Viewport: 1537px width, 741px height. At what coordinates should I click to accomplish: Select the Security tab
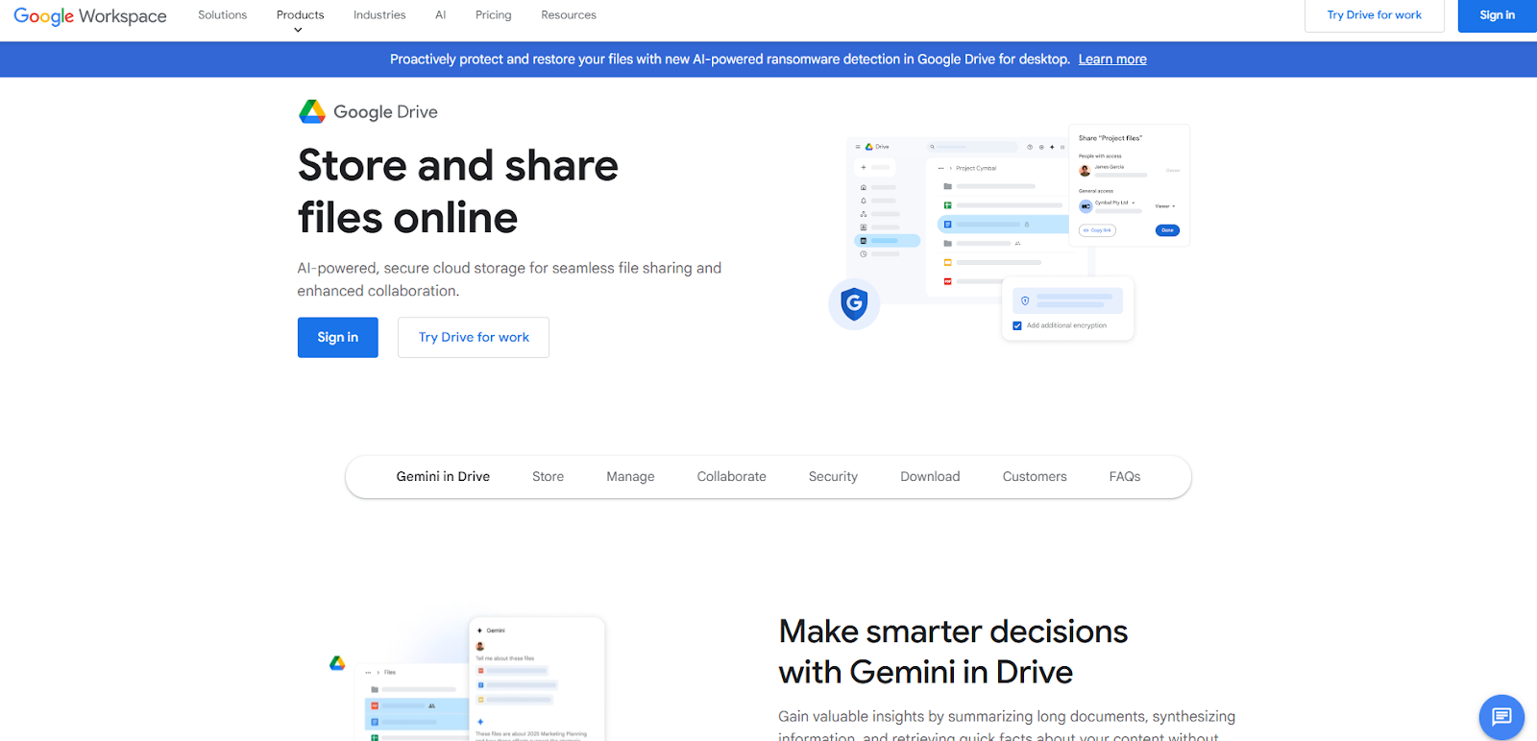(833, 477)
